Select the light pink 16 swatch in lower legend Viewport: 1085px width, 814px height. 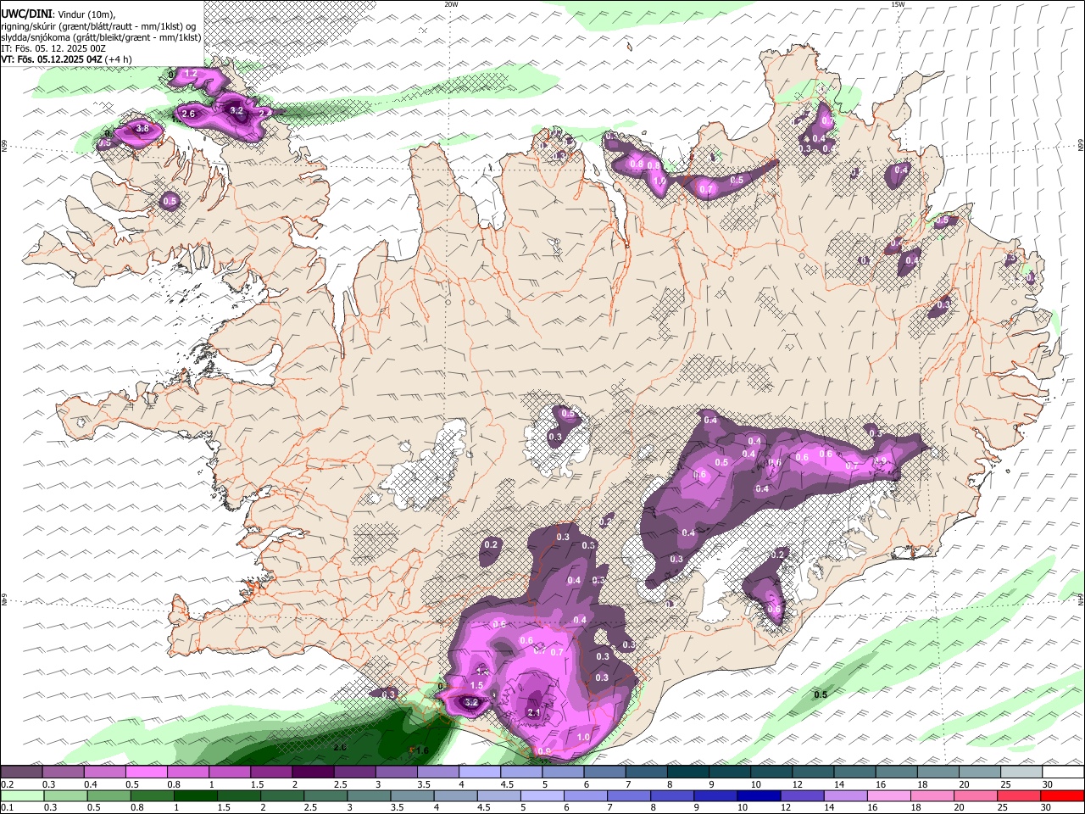(888, 795)
